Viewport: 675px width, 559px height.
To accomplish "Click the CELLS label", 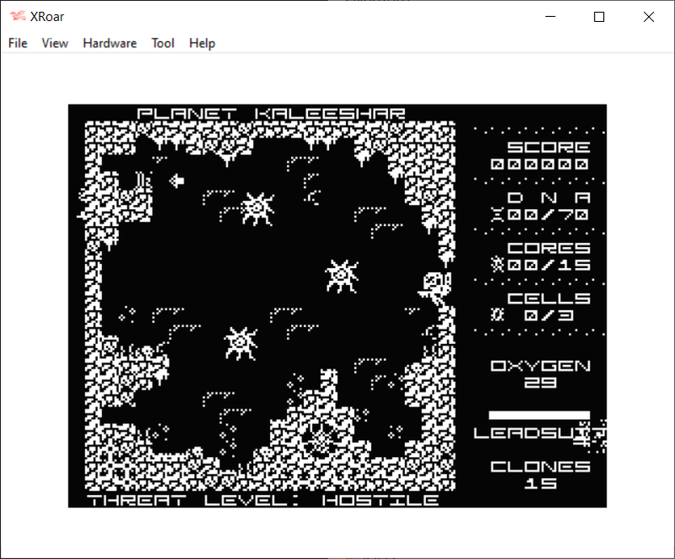I will [x=548, y=298].
